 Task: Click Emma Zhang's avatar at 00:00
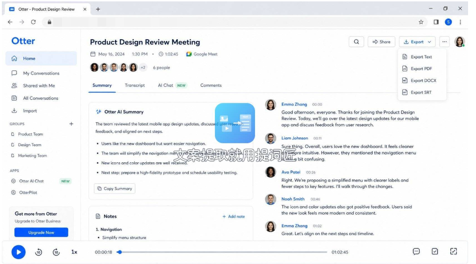click(x=270, y=104)
